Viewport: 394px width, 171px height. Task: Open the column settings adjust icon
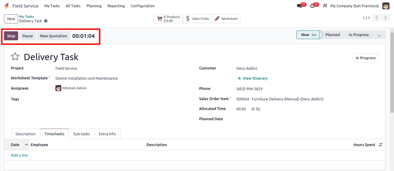[380, 145]
